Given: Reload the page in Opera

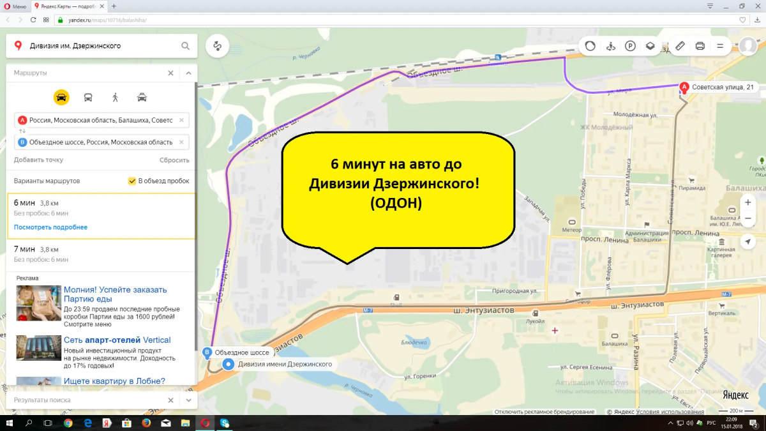Looking at the screenshot, I should (x=33, y=20).
